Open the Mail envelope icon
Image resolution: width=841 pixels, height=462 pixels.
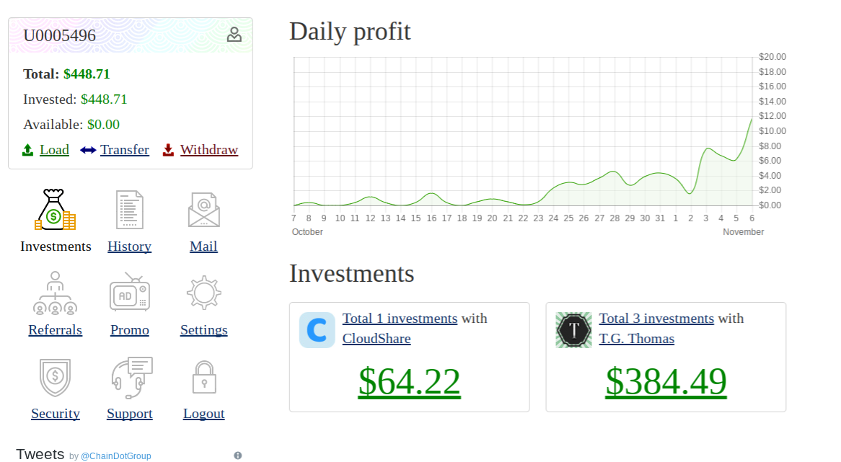(203, 210)
